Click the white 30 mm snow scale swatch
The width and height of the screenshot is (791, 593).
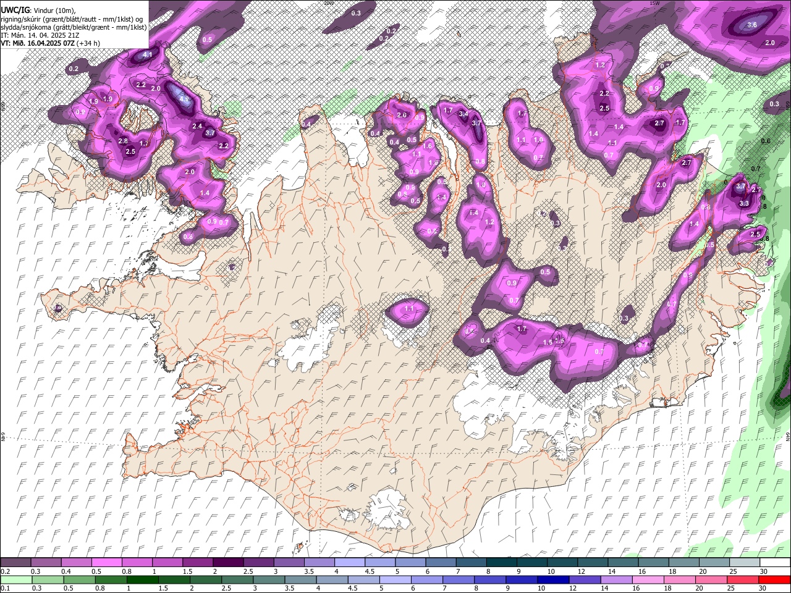click(x=775, y=563)
